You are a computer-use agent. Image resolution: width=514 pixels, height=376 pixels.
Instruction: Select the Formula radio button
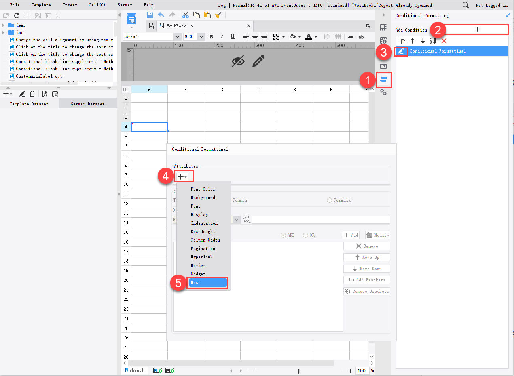pyautogui.click(x=330, y=200)
